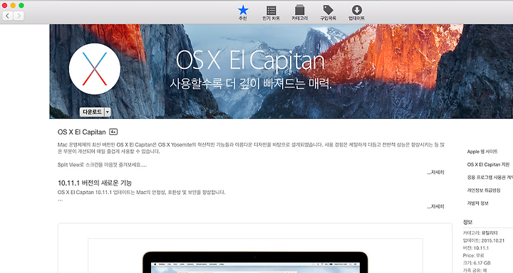513x273 pixels.
Task: Click the OS X El Capitan logo icon
Action: pyautogui.click(x=95, y=69)
